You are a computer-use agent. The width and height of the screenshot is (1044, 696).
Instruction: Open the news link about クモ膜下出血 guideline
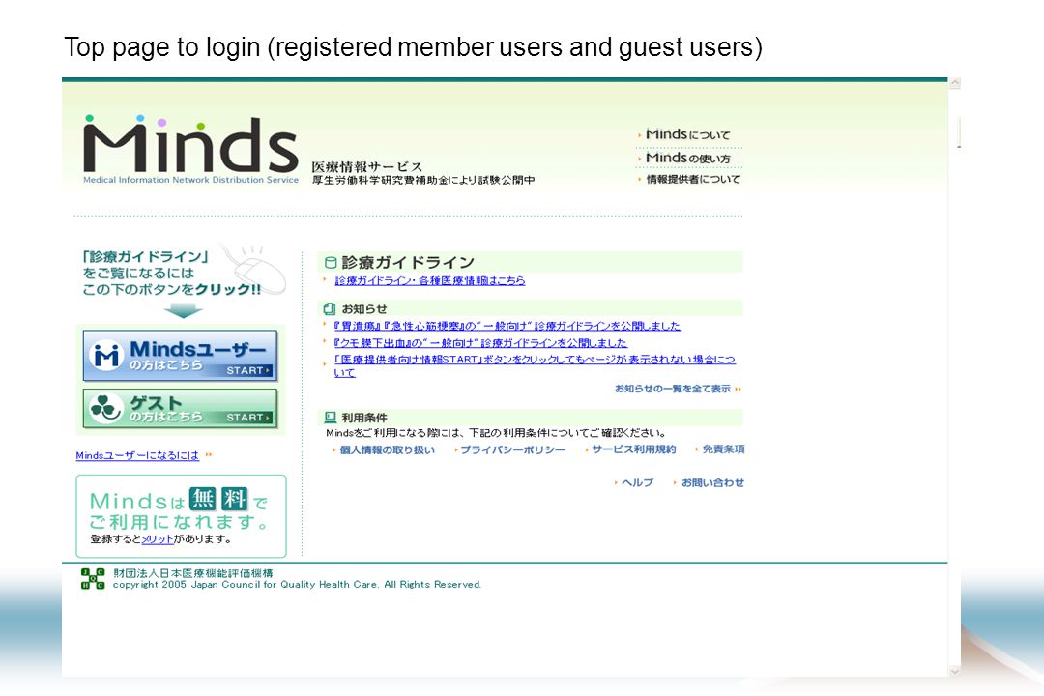480,343
